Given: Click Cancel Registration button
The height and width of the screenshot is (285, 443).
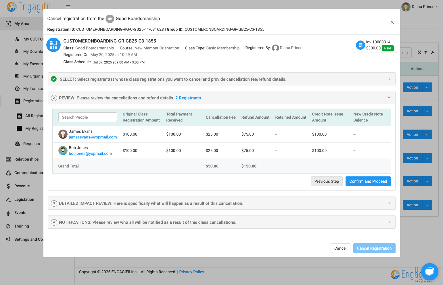Looking at the screenshot, I should 374,248.
